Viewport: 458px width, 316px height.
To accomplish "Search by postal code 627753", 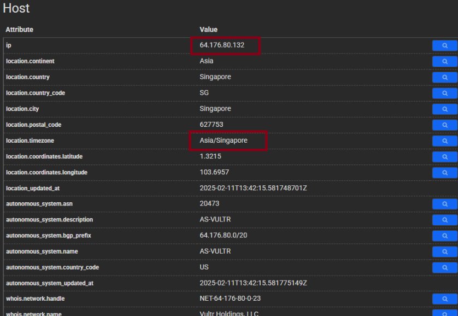I will [444, 125].
